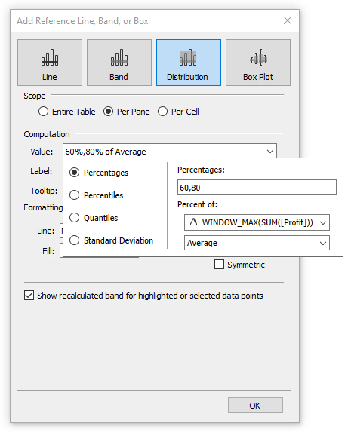Screen dimensions: 348x435
Task: Click the OK button
Action: [x=255, y=406]
